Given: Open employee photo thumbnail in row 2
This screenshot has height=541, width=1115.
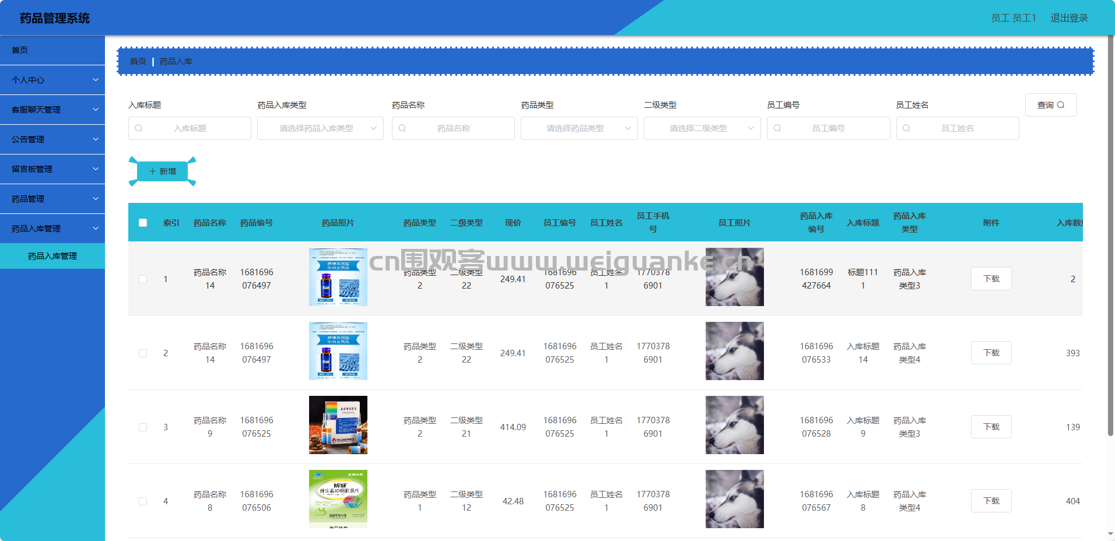Looking at the screenshot, I should pos(735,351).
